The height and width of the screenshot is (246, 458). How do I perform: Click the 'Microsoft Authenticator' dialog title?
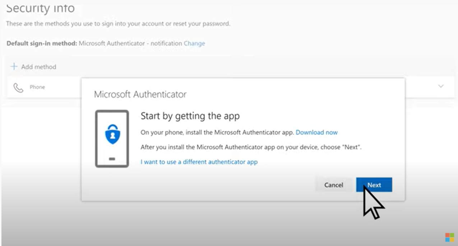(x=140, y=95)
